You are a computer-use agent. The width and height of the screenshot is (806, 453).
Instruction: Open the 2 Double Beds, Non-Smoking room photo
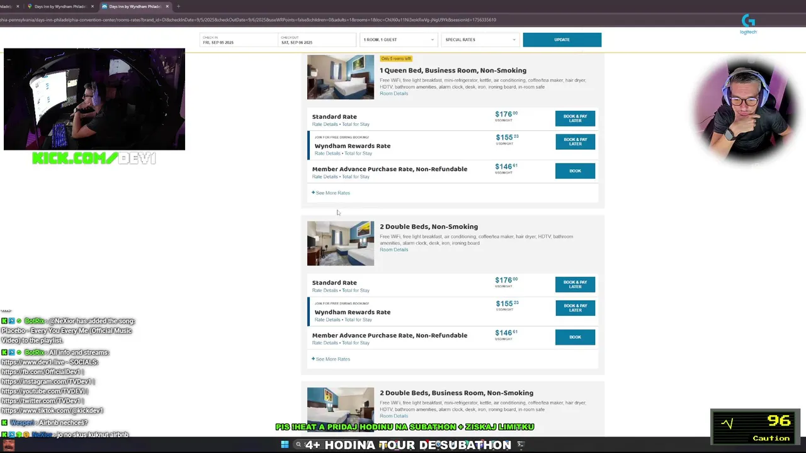[x=340, y=243]
